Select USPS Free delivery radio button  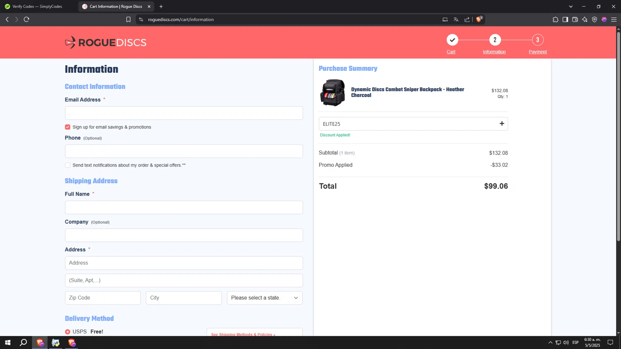pyautogui.click(x=67, y=332)
